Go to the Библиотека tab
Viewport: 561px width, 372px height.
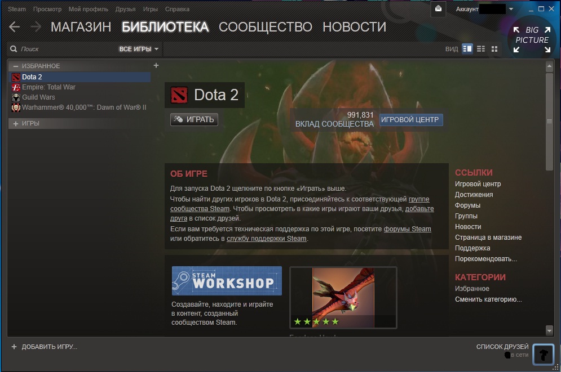(x=165, y=27)
